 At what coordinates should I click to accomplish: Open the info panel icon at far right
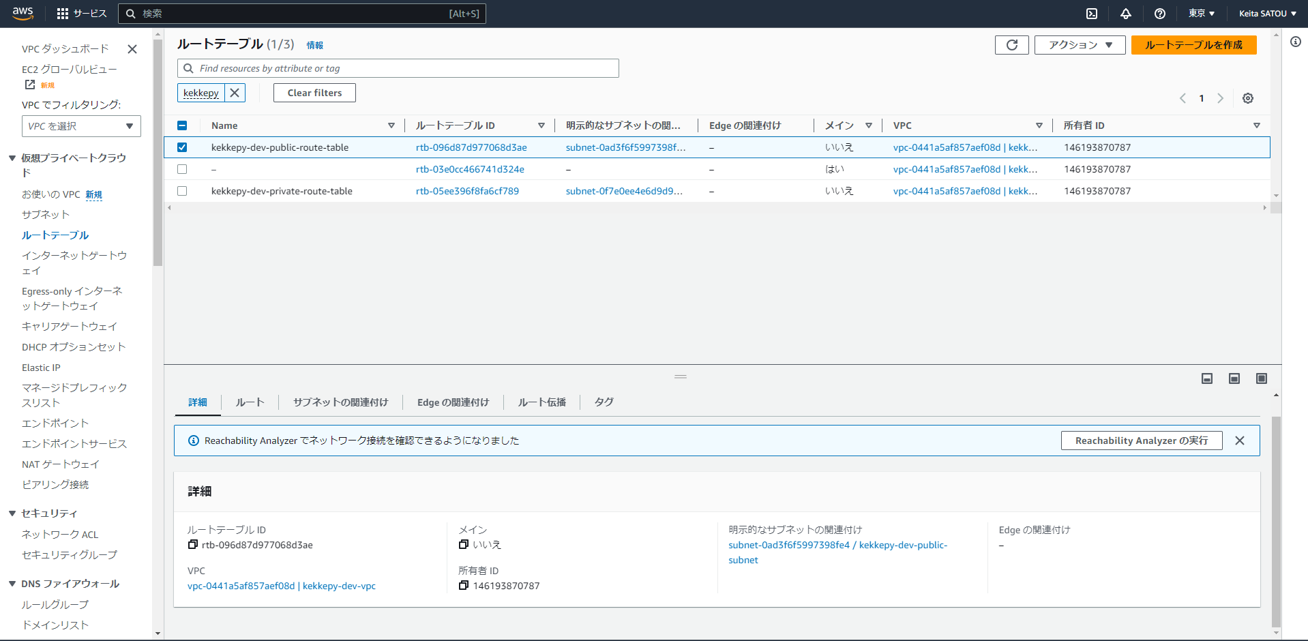coord(1296,42)
